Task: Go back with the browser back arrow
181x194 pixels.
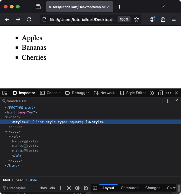Action: (7, 19)
